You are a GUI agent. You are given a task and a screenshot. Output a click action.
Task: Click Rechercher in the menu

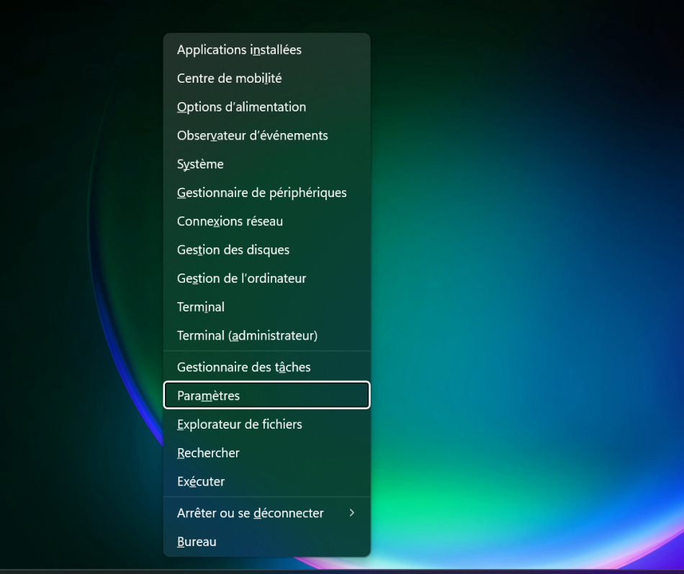pyautogui.click(x=208, y=453)
